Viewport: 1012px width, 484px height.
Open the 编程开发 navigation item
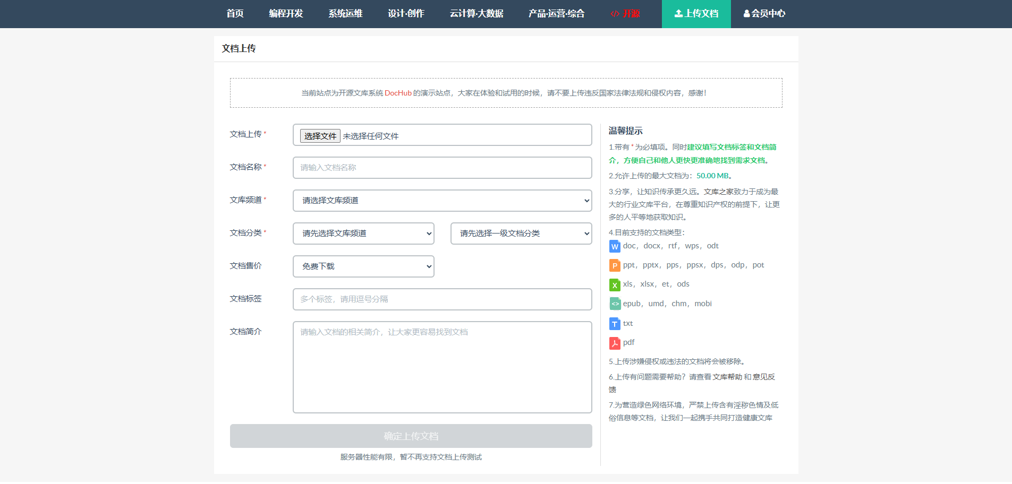tap(286, 14)
